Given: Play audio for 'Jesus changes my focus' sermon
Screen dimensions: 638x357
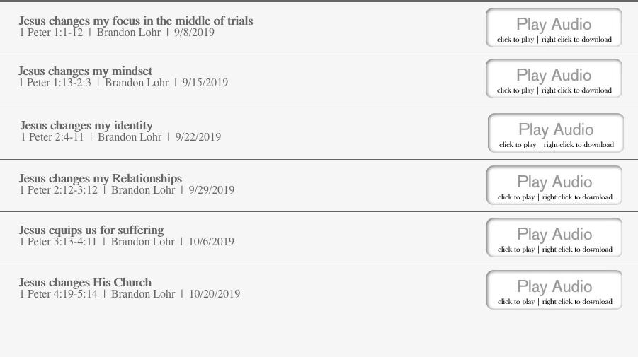Looking at the screenshot, I should [x=554, y=28].
